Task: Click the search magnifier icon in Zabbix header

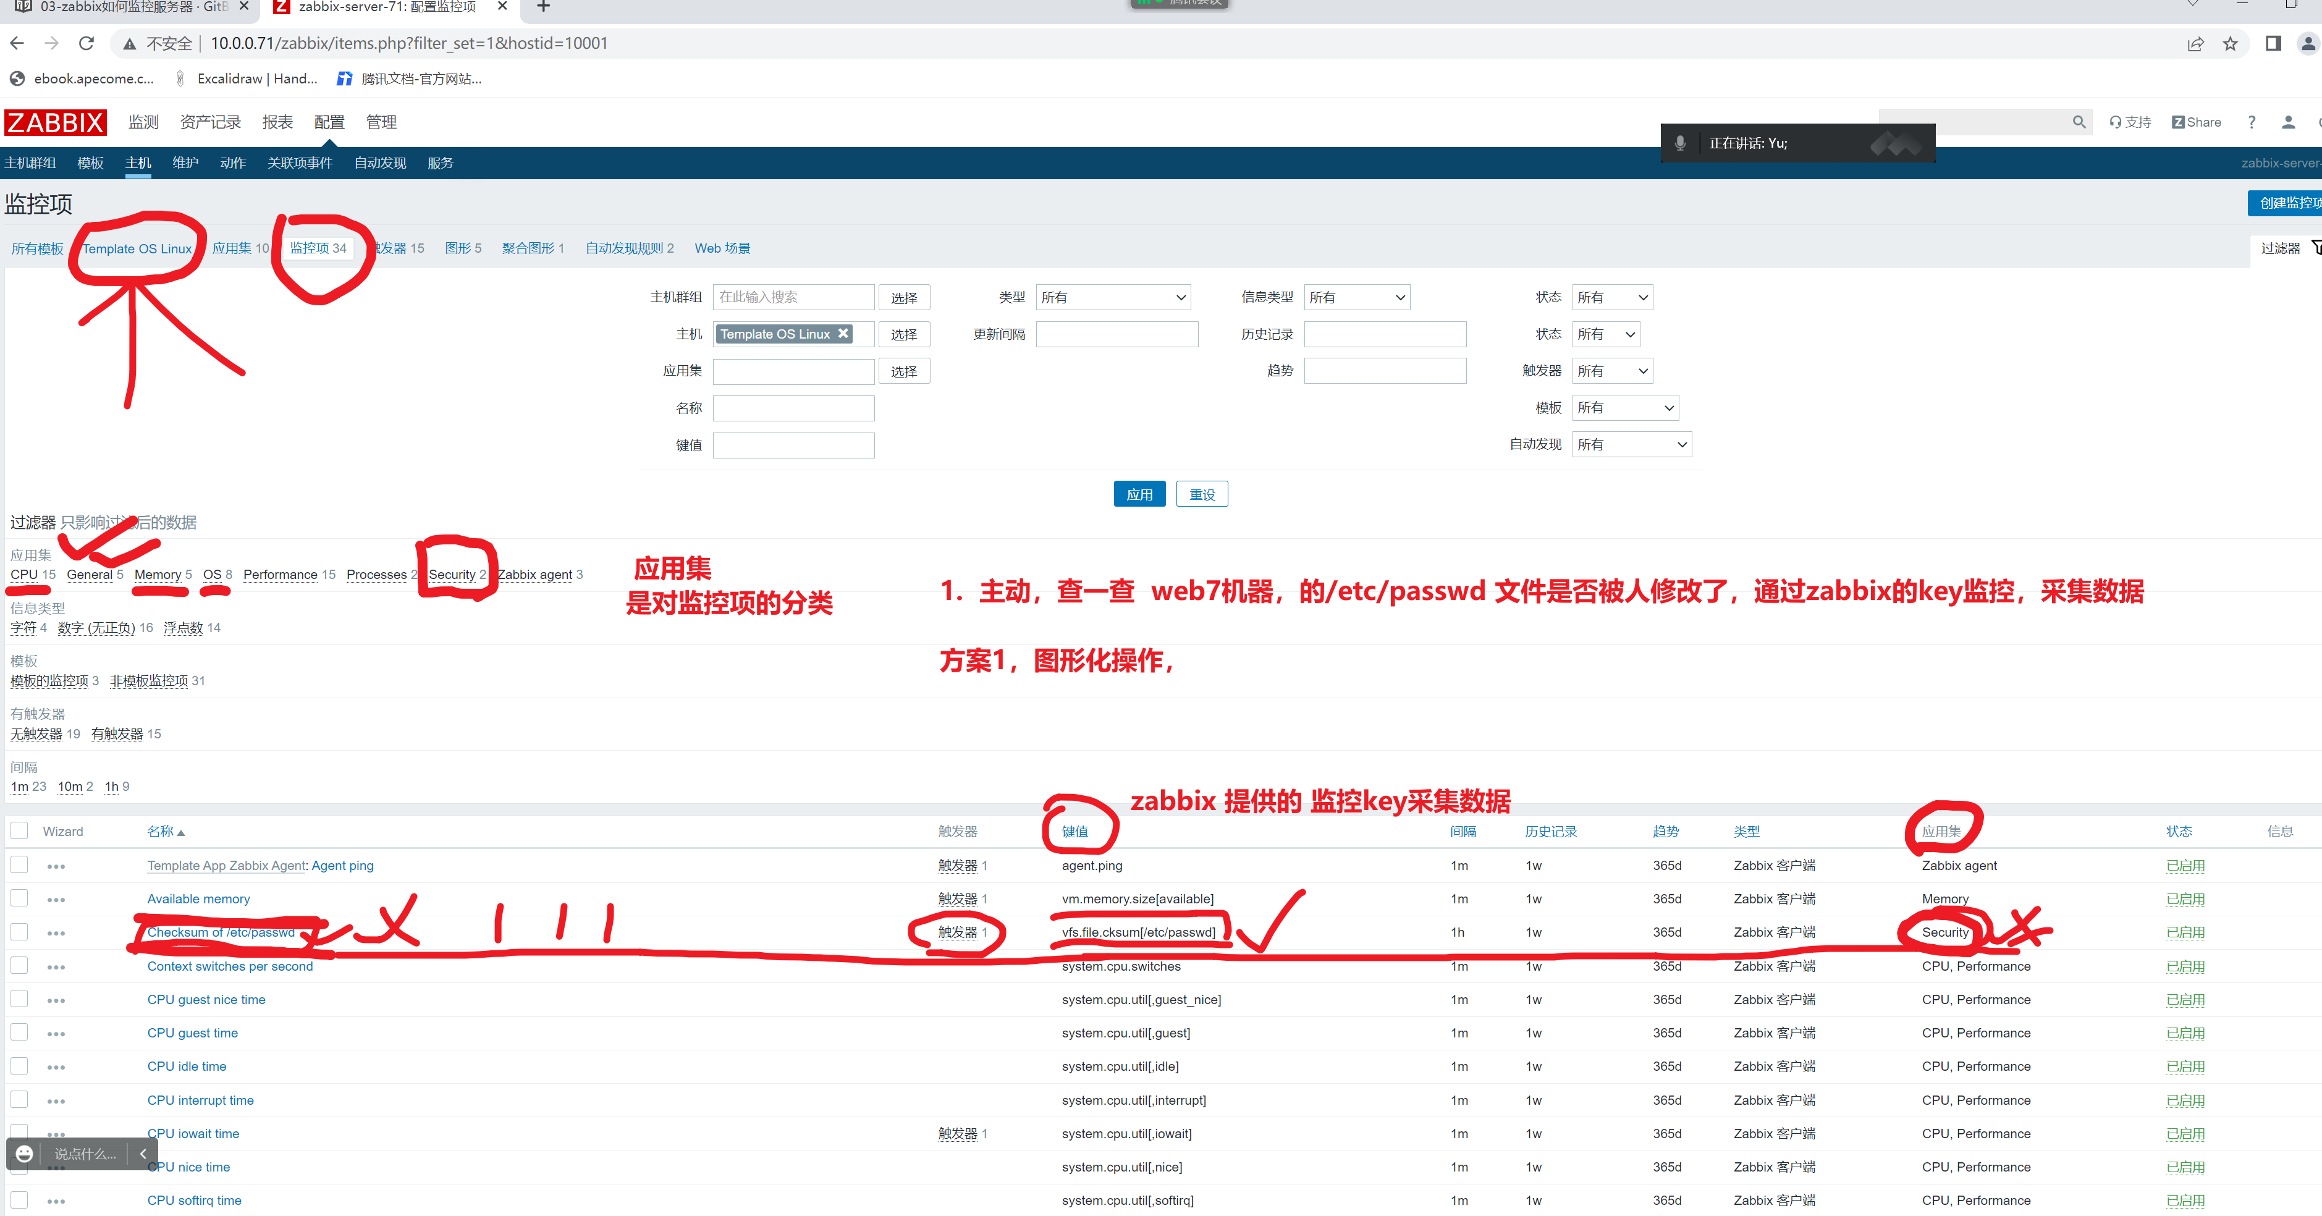Action: [2079, 122]
